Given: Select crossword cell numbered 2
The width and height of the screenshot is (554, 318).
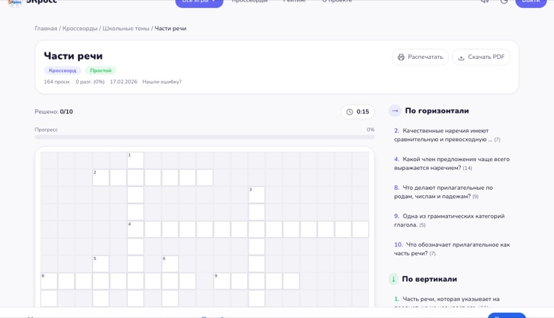Looking at the screenshot, I should [x=101, y=177].
